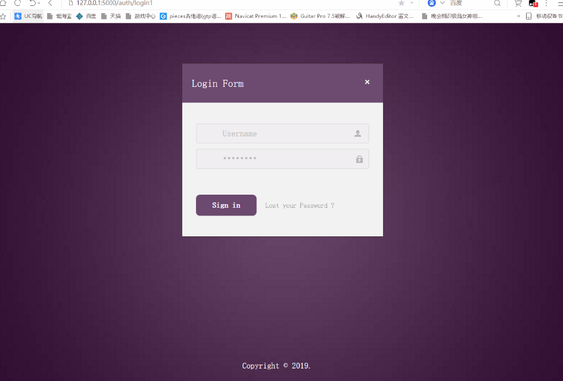The image size is (563, 381).
Task: Open the shopping cart icon in toolbar
Action: coord(518,3)
